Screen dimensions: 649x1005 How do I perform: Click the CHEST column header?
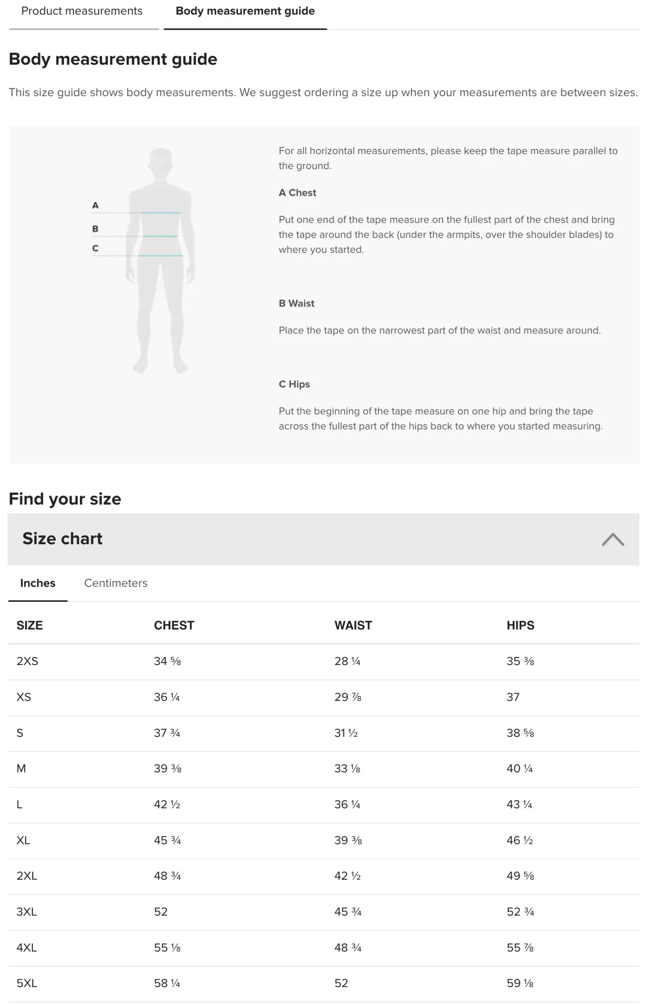point(174,625)
